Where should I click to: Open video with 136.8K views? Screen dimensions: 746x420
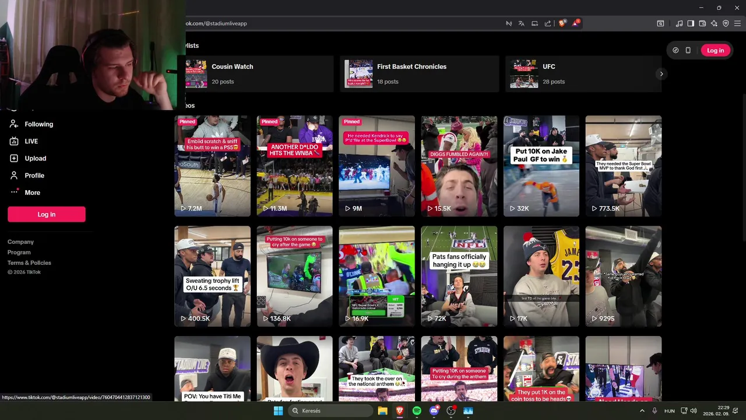(x=294, y=276)
